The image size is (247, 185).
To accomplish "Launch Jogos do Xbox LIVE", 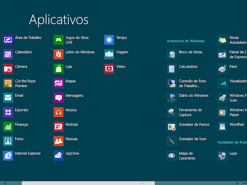I will click(59, 40).
